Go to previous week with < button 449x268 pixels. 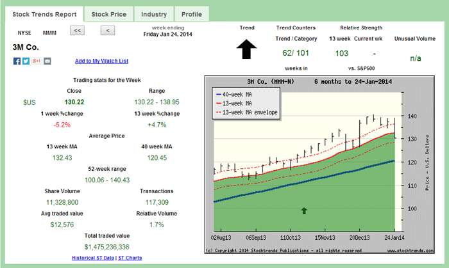click(108, 30)
